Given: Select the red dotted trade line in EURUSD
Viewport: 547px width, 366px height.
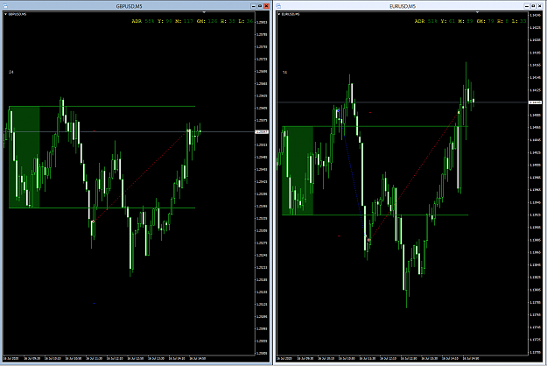Looking at the screenshot, I should click(414, 176).
